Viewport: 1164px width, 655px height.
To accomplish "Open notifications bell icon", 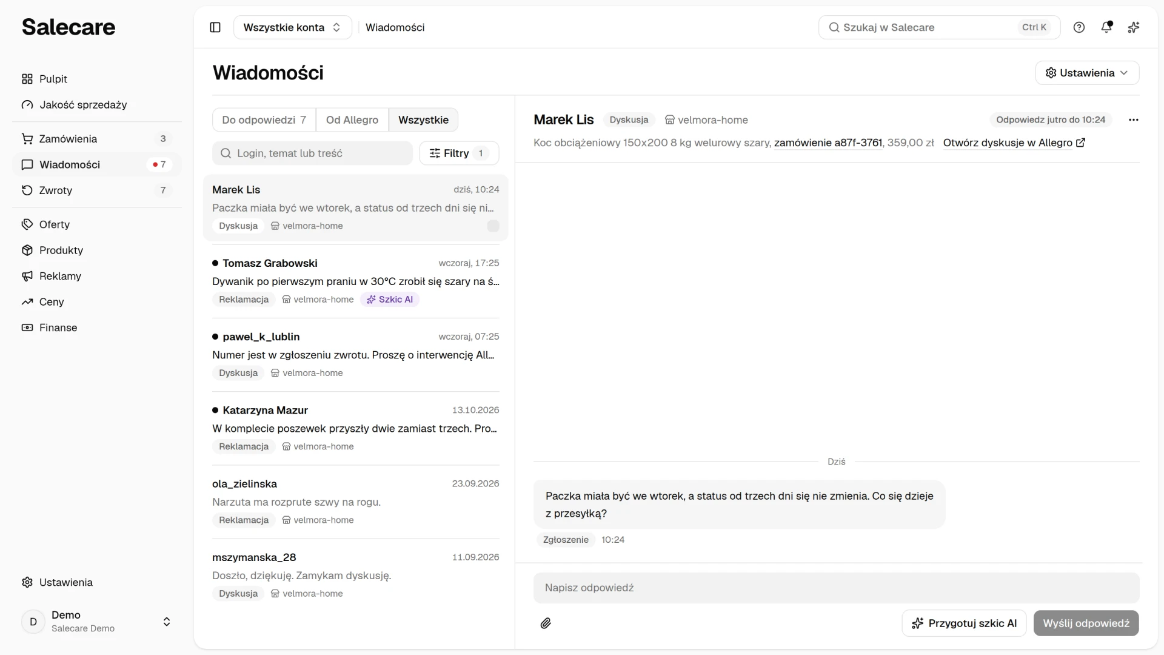I will pos(1106,27).
